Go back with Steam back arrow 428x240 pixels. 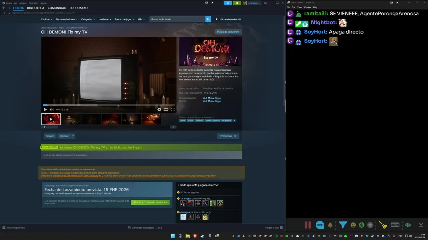click(4, 8)
